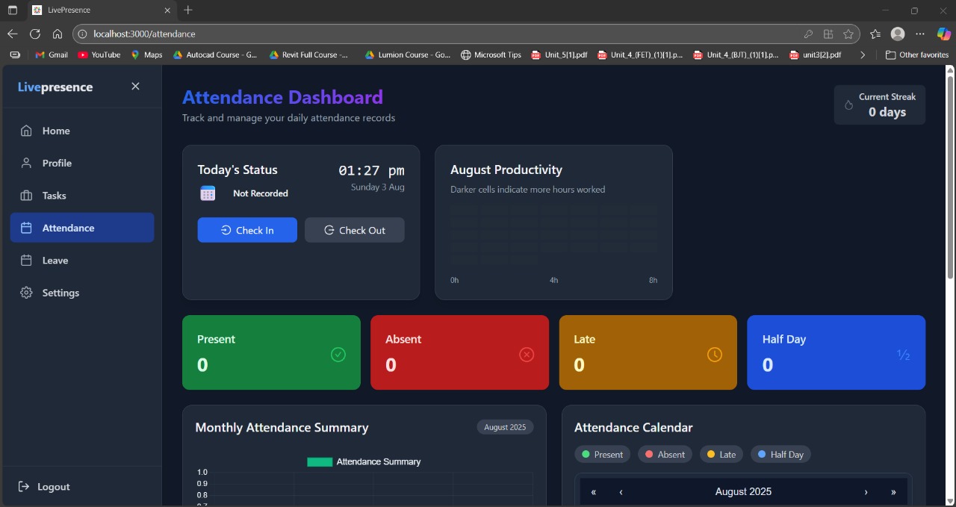Click the Attendance calendar icon in sidebar
Viewport: 956px width, 507px height.
(26, 228)
